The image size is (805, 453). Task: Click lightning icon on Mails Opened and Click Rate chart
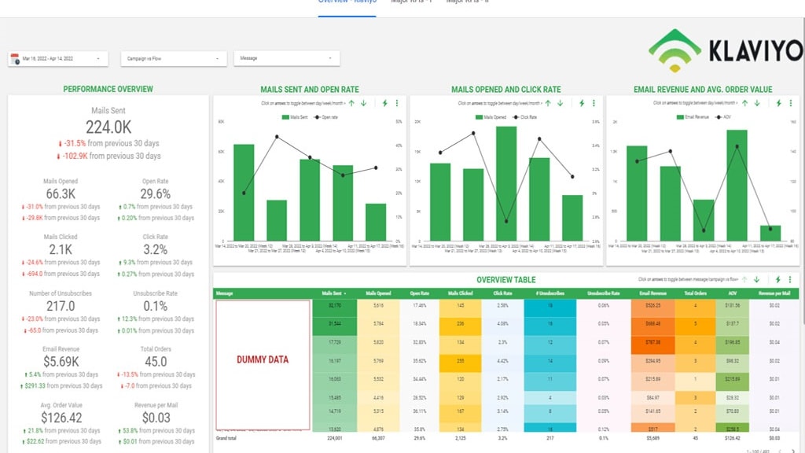[x=582, y=103]
